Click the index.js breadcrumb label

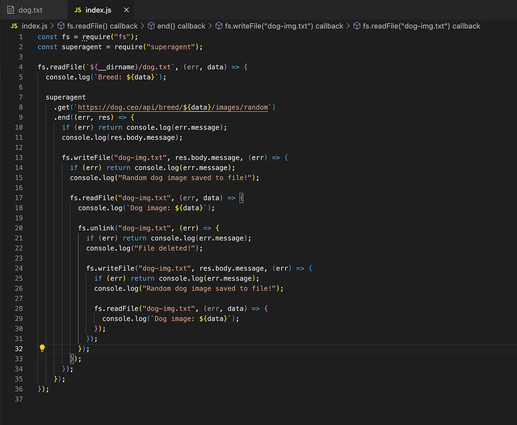point(34,26)
